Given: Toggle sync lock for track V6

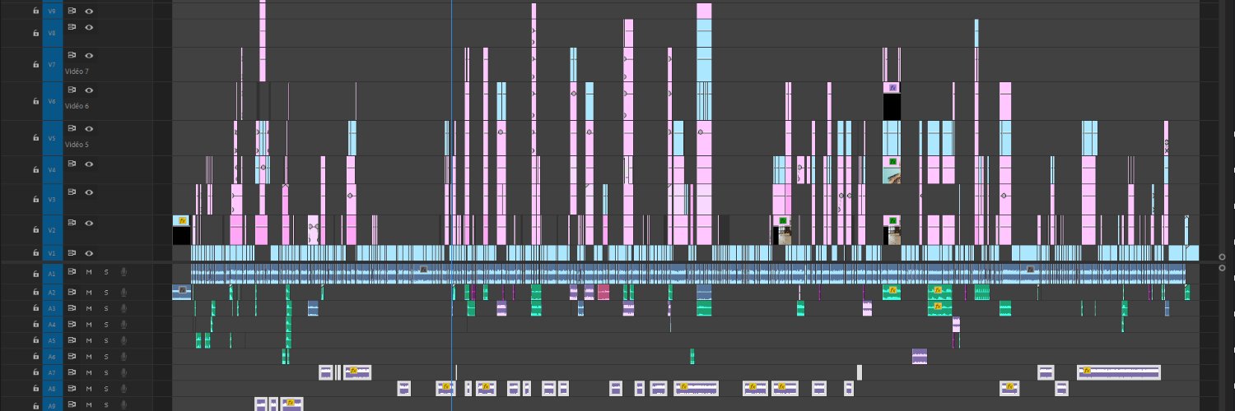Looking at the screenshot, I should (72, 90).
